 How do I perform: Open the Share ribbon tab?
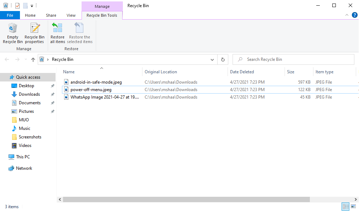click(51, 15)
